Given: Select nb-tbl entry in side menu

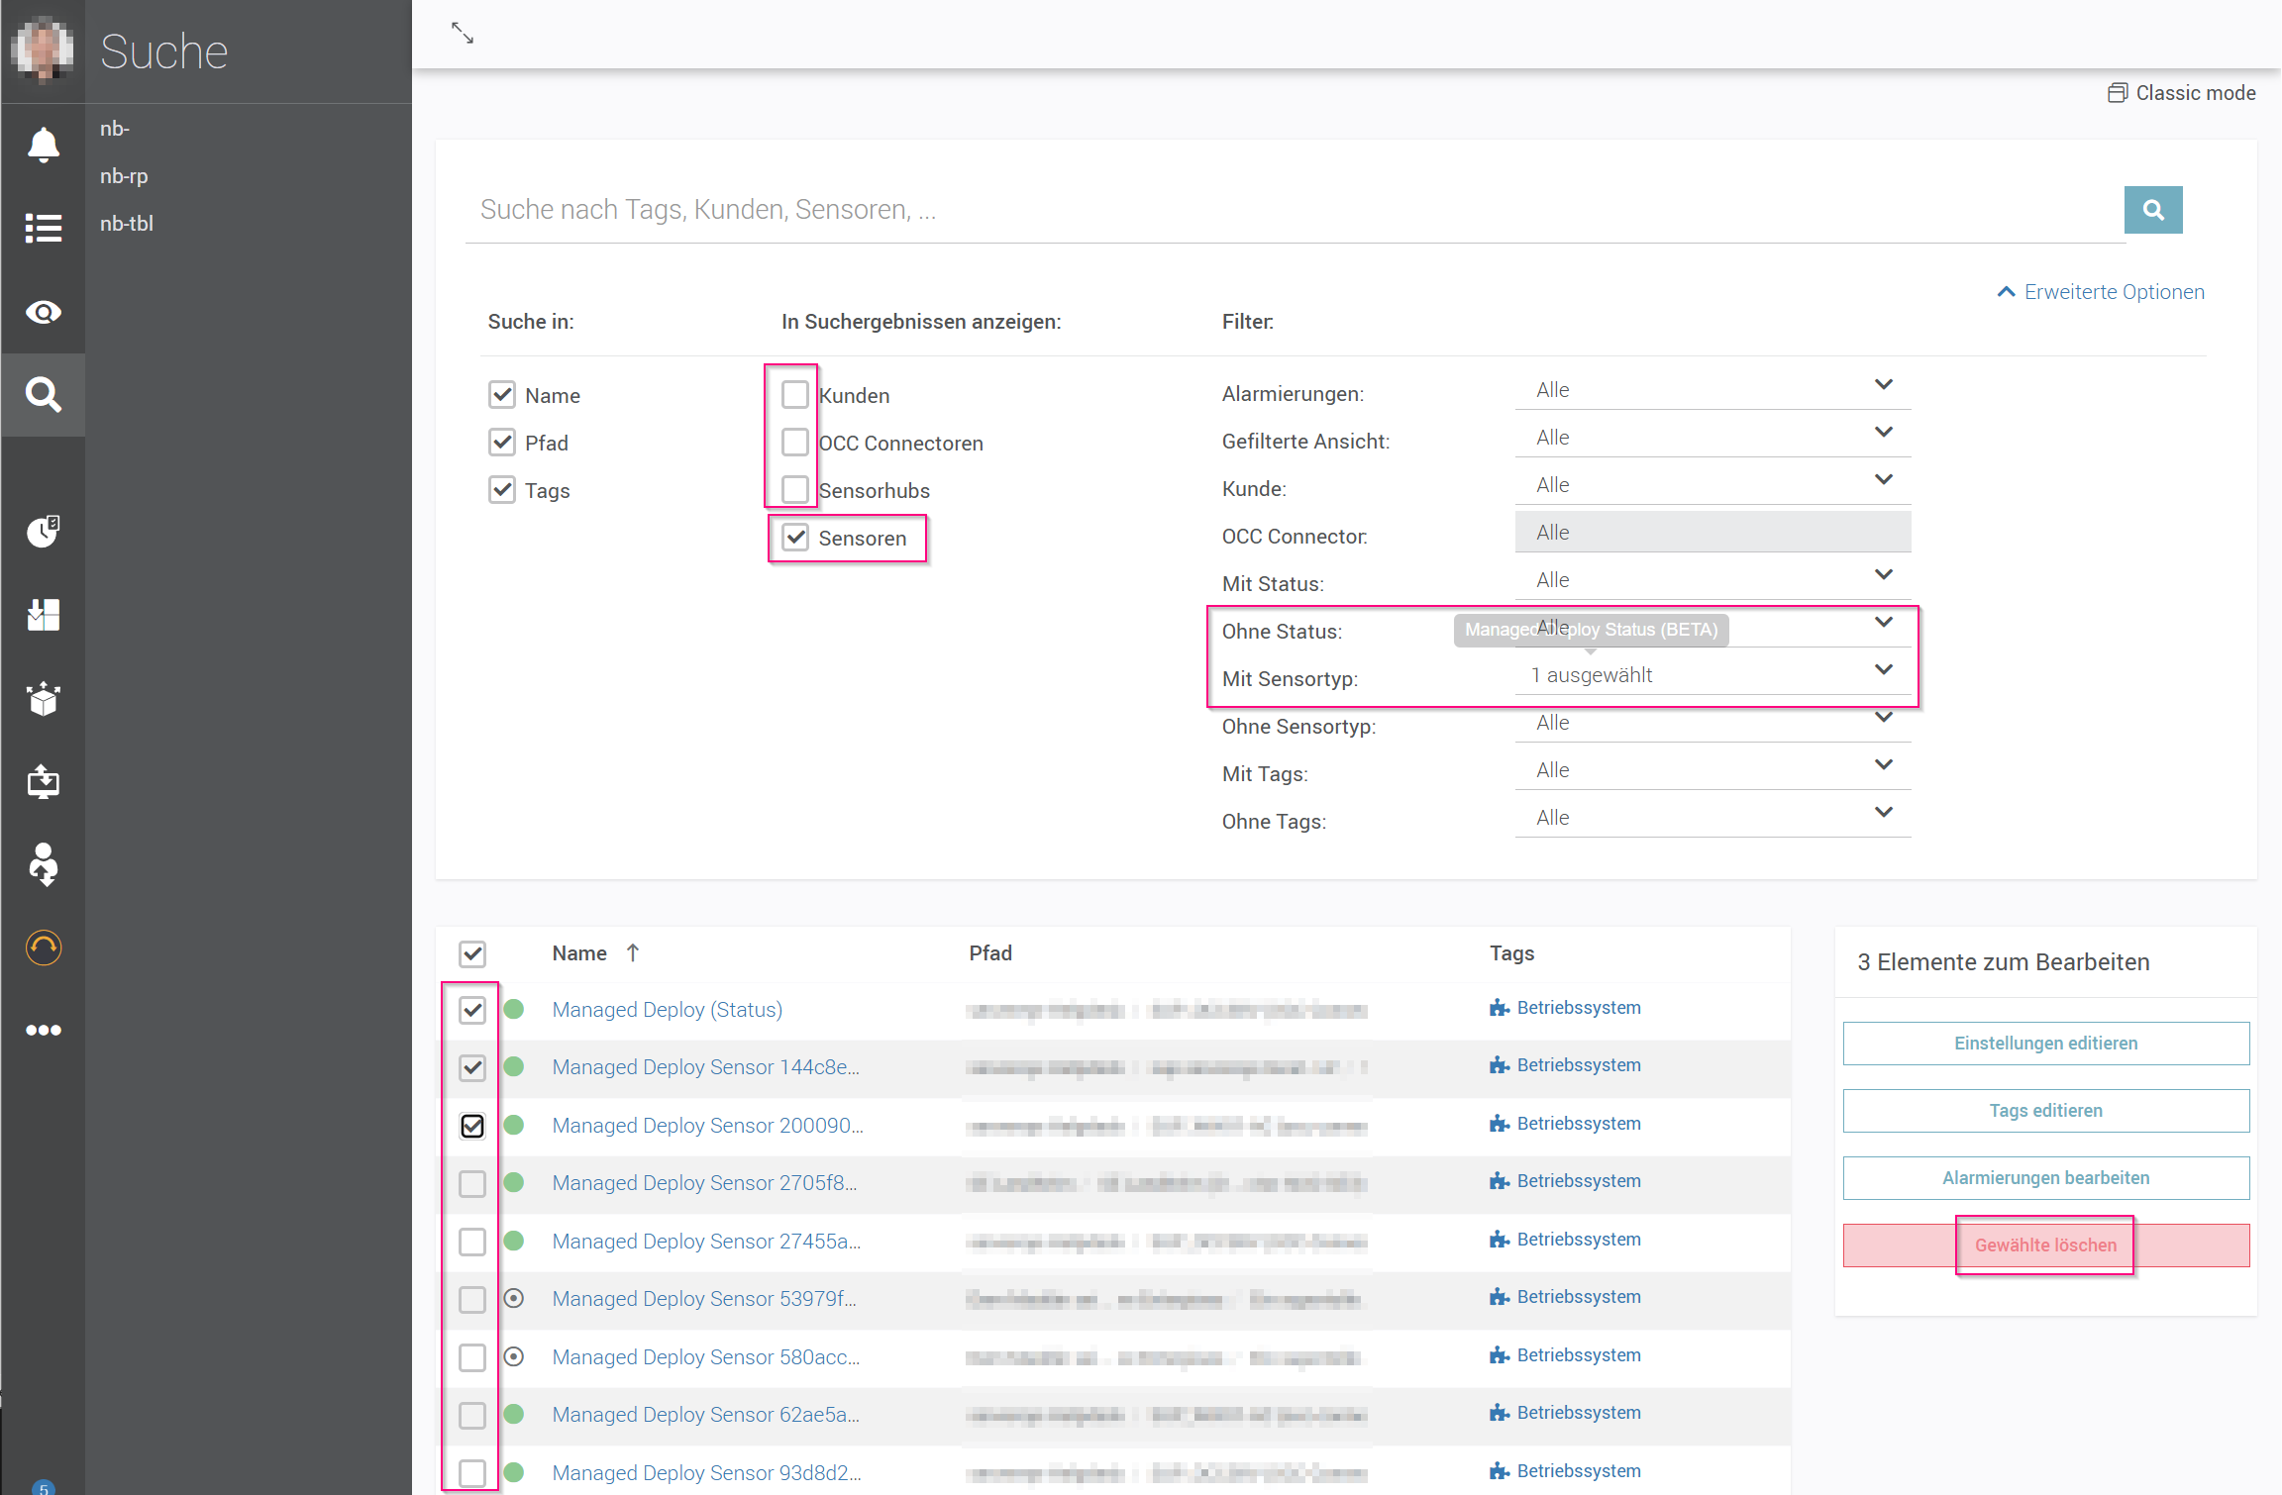Looking at the screenshot, I should pyautogui.click(x=127, y=224).
